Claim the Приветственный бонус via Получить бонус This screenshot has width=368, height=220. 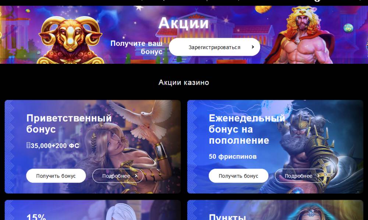56,176
